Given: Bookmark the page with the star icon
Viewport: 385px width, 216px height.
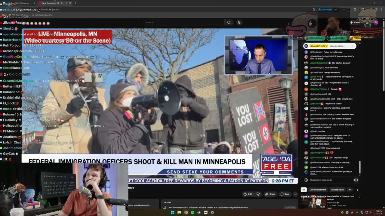Looking at the screenshot, I should pyautogui.click(x=336, y=9).
